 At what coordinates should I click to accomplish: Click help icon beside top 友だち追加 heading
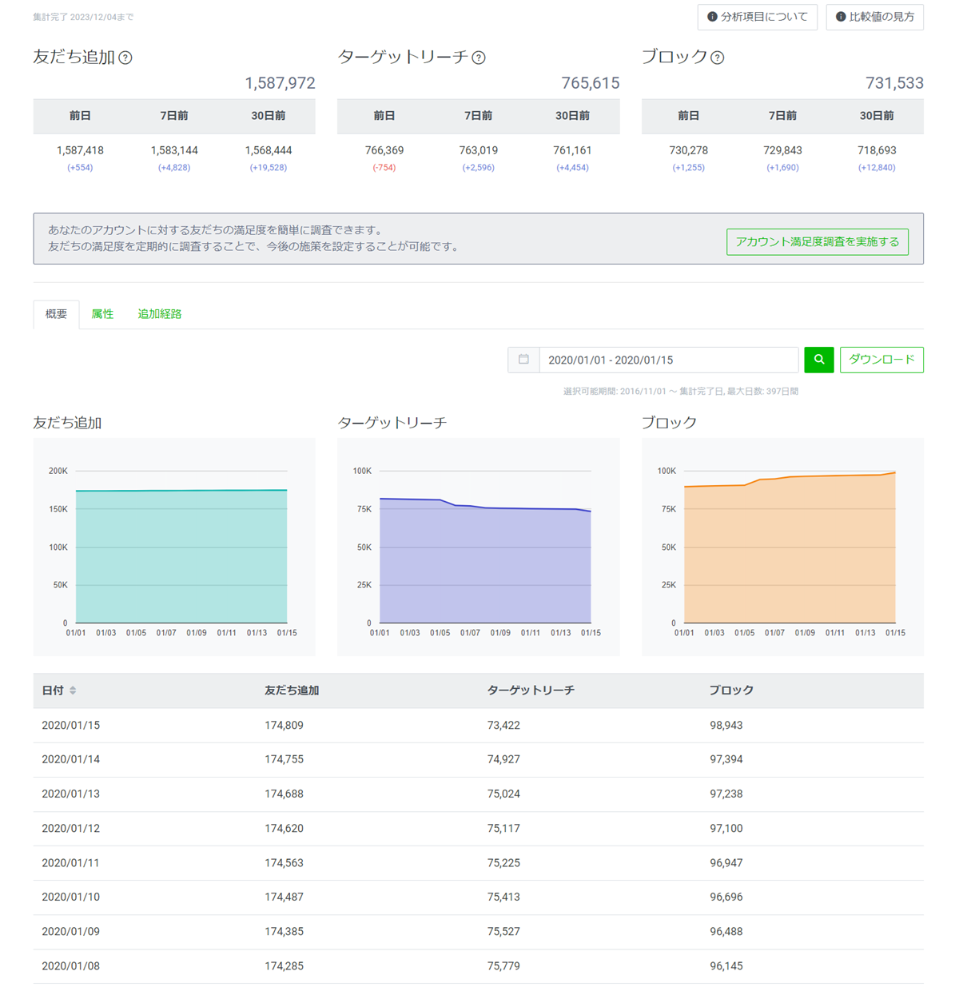click(x=125, y=58)
